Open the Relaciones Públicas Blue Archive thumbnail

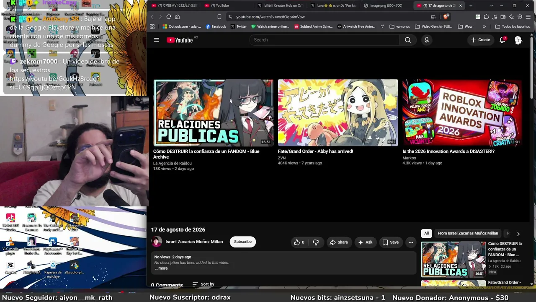click(x=213, y=113)
